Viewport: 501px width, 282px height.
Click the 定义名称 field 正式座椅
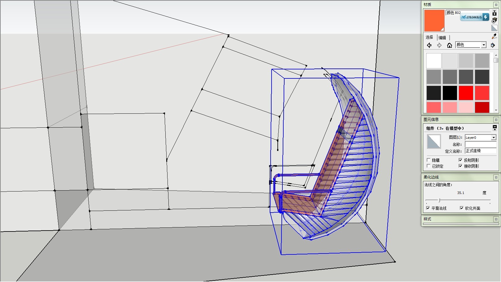tap(481, 151)
